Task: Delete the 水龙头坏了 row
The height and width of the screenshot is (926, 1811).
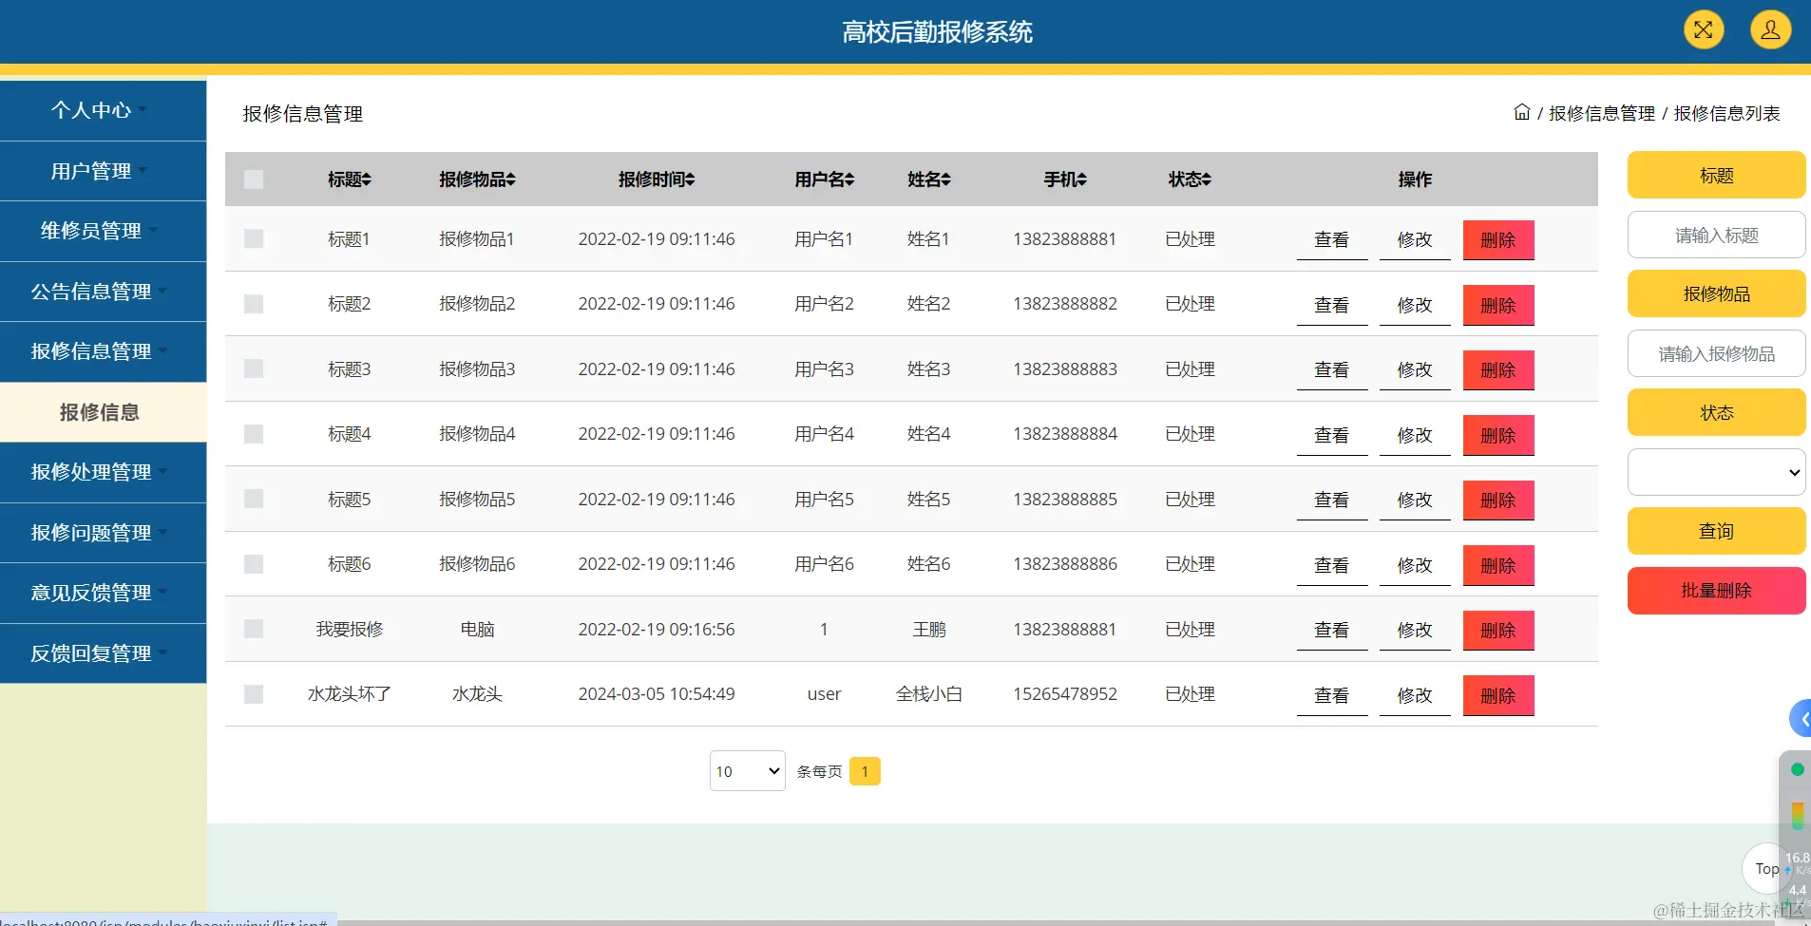Action: pos(1497,695)
